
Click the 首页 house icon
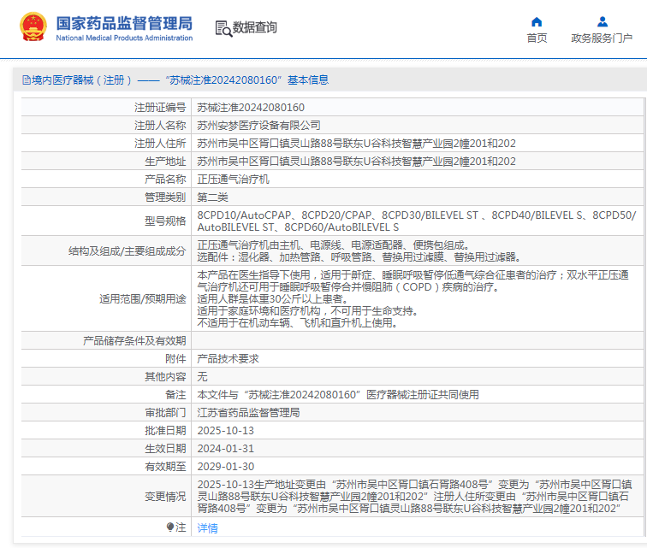pos(537,22)
